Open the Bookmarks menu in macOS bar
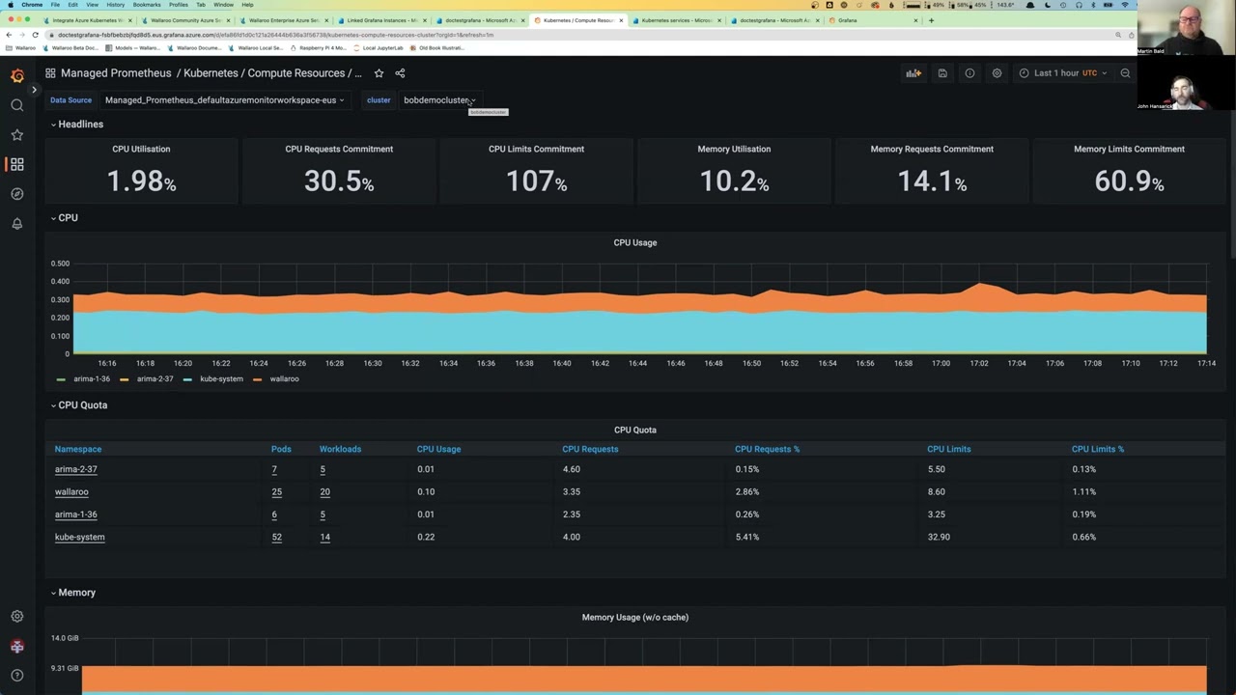This screenshot has height=695, width=1236. [x=147, y=5]
